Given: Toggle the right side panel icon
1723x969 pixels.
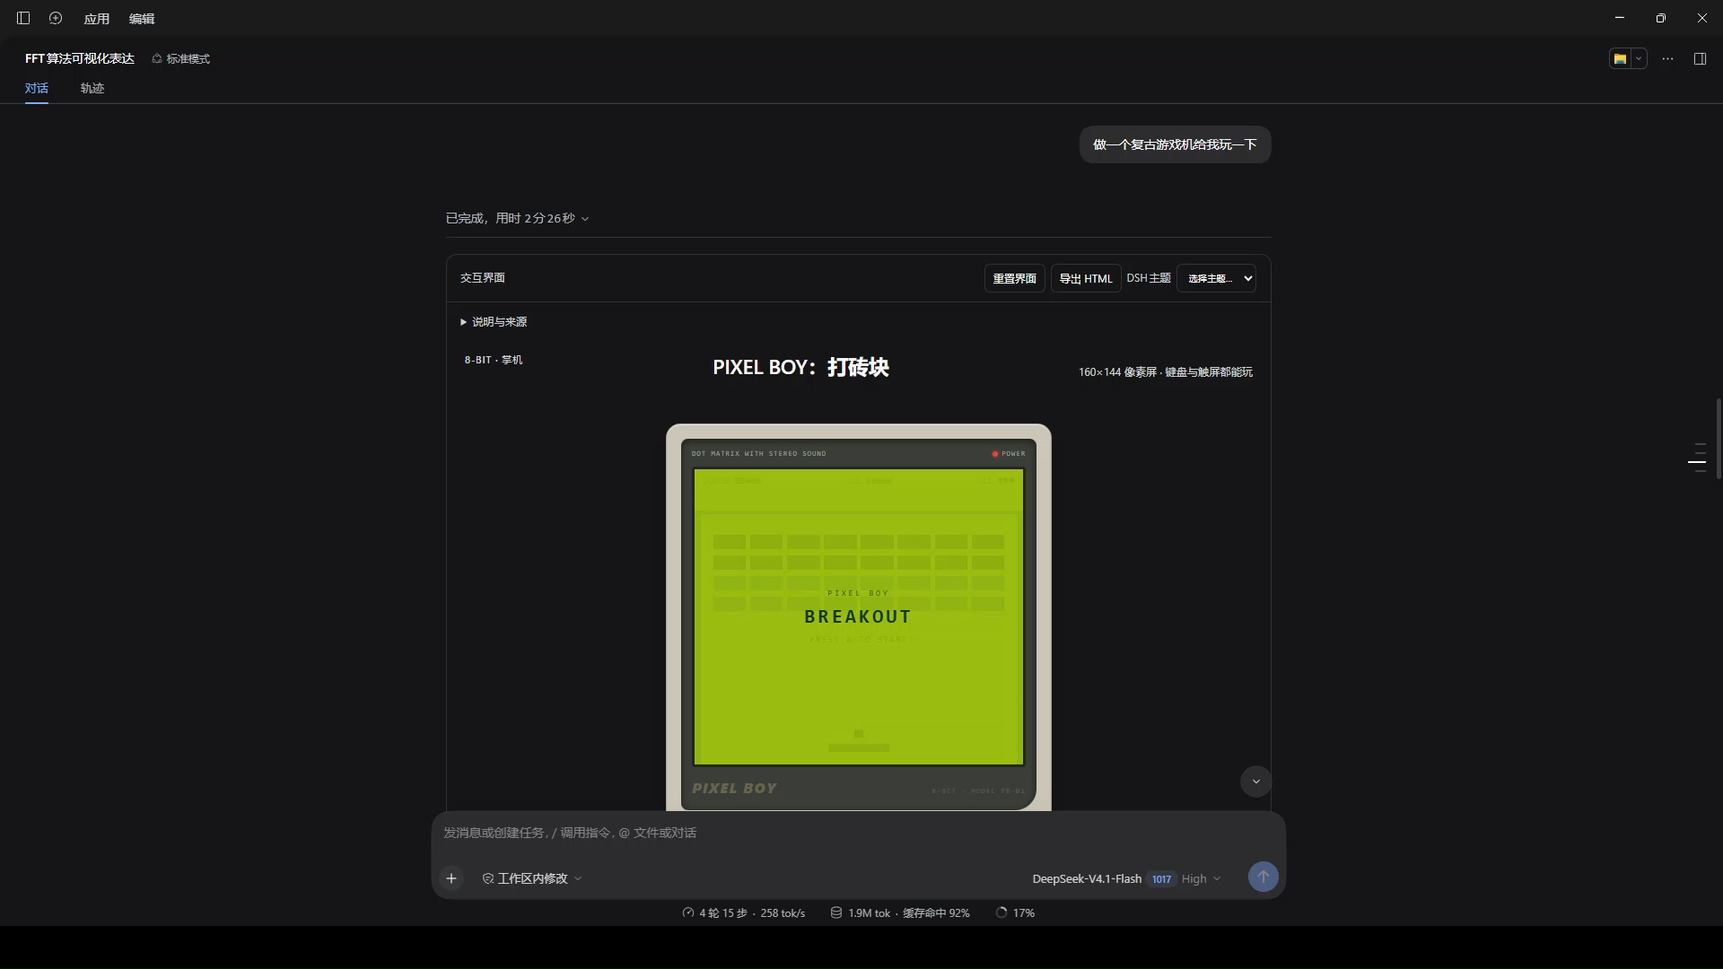Looking at the screenshot, I should tap(1700, 58).
